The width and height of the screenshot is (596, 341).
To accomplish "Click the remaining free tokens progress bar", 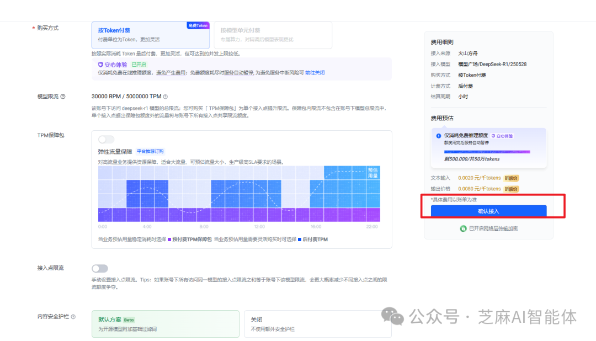I will [x=487, y=152].
